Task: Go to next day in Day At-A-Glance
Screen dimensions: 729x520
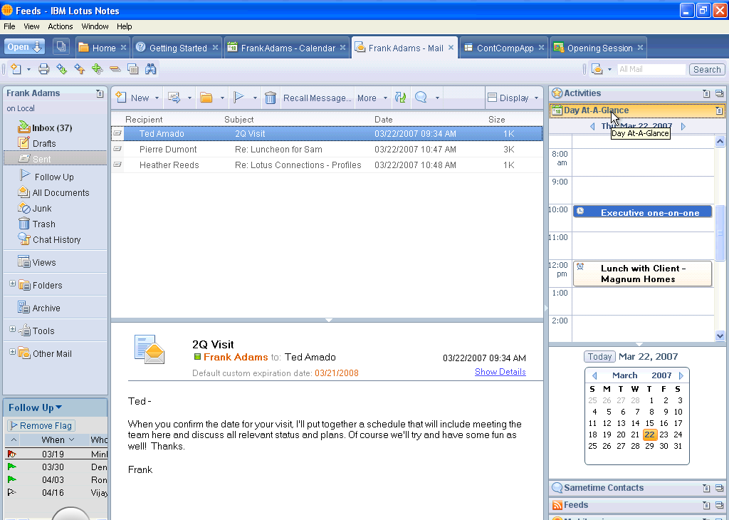Action: tap(683, 127)
